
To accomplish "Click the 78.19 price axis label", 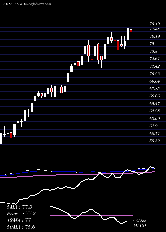I will click(x=155, y=24).
